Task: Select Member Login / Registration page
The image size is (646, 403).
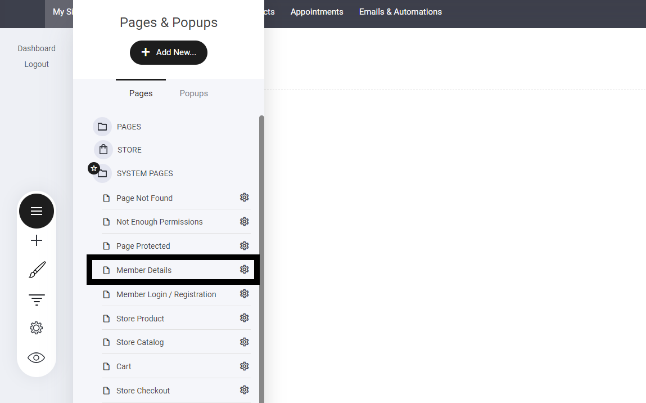Action: (166, 294)
